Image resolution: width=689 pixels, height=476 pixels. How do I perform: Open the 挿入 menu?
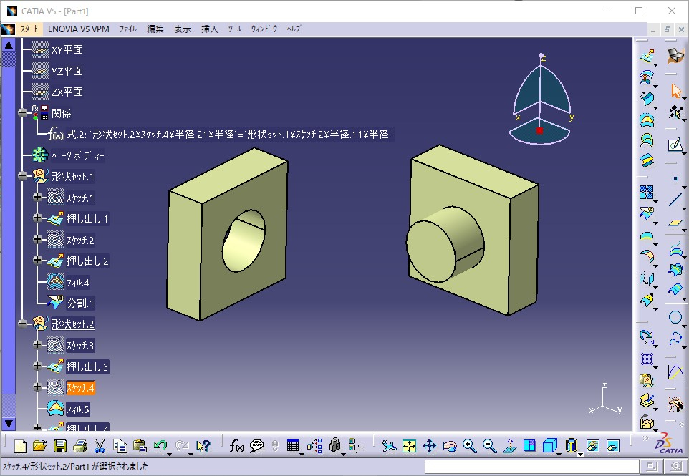[x=210, y=29]
